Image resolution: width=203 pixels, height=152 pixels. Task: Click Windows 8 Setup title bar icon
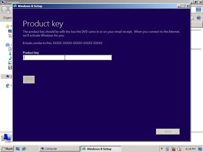tap(15, 6)
